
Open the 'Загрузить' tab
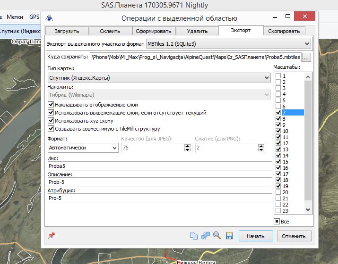(67, 31)
